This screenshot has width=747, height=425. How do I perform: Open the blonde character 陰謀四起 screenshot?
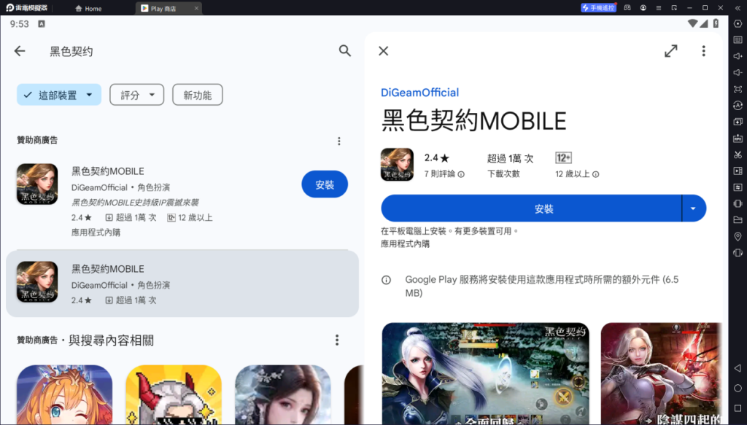click(662, 373)
